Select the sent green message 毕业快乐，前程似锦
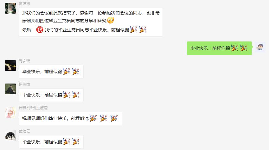The height and width of the screenshot is (150, 269). coord(220,48)
